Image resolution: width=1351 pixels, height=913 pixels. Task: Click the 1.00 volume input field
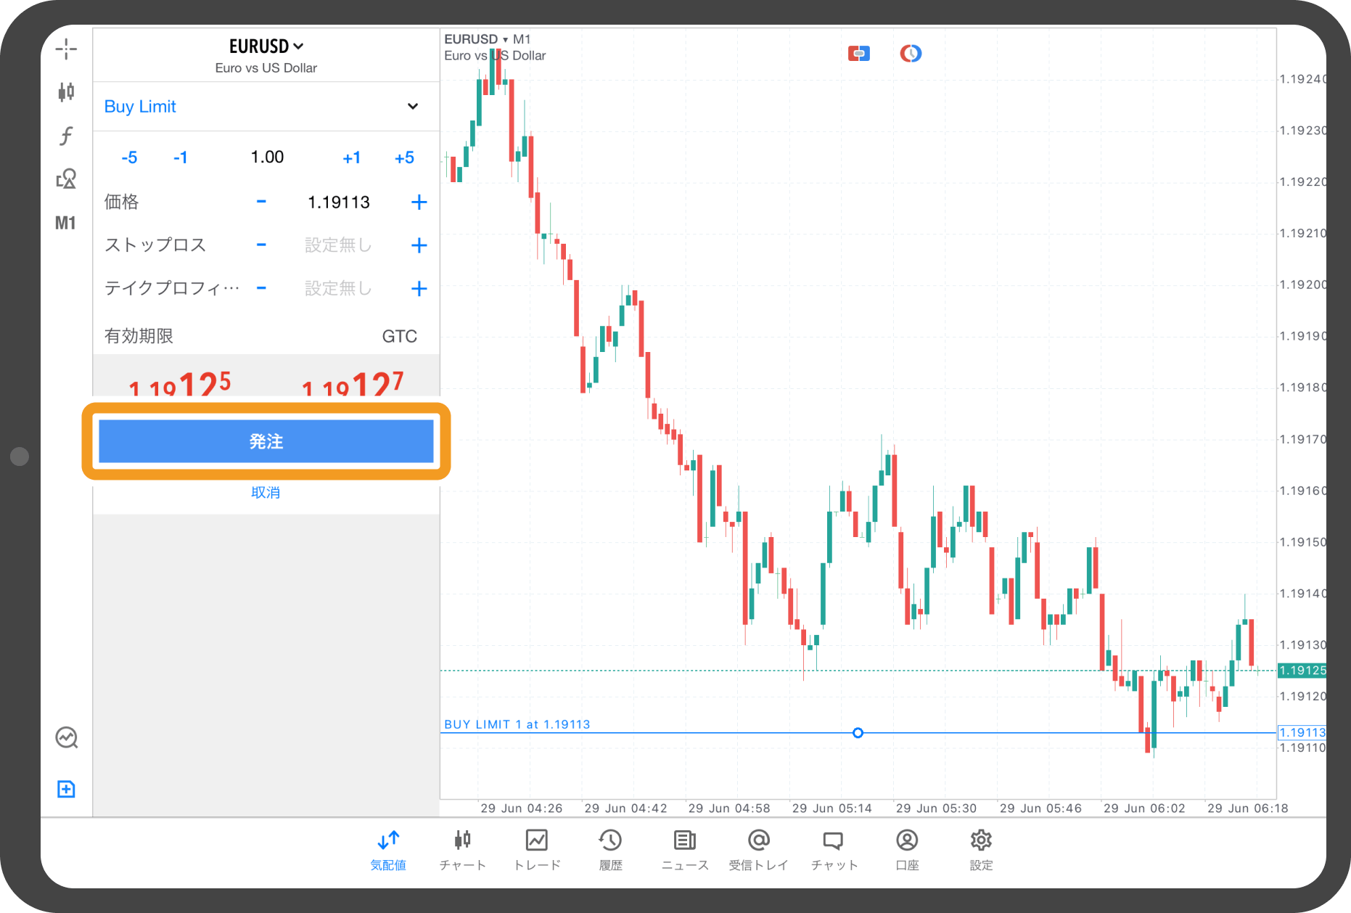pos(267,157)
